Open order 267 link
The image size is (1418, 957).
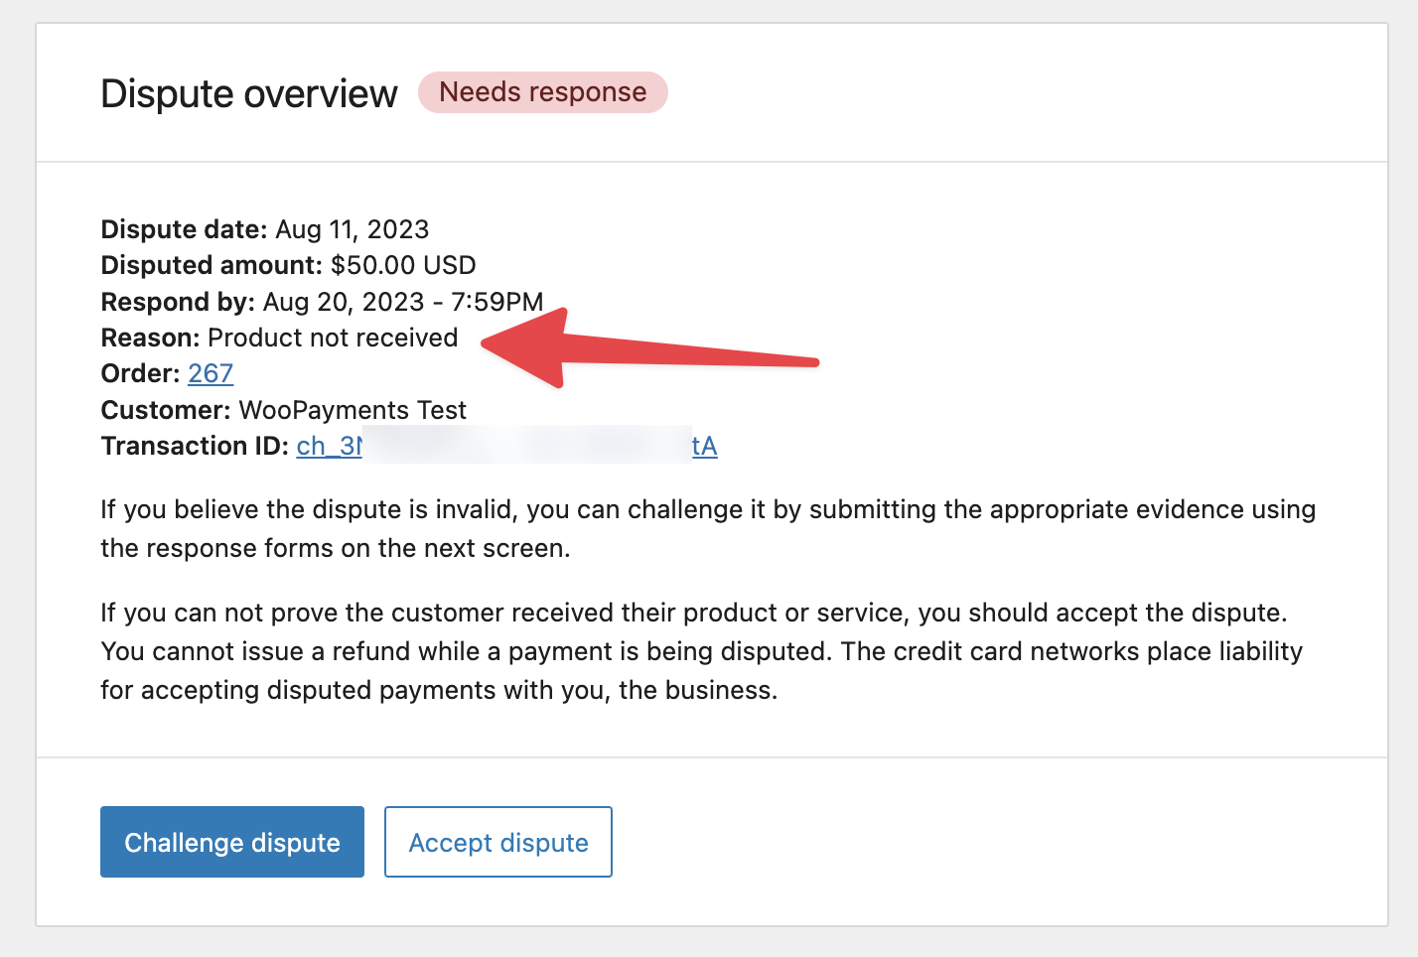click(x=211, y=373)
